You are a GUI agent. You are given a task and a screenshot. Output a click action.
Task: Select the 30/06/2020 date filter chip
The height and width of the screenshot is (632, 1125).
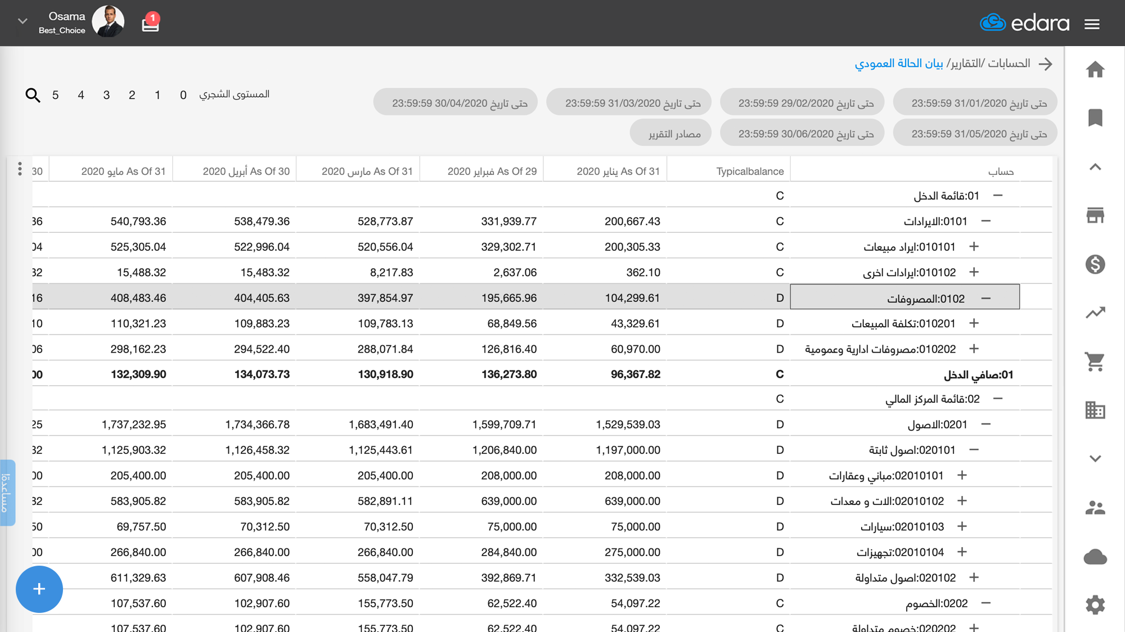(802, 134)
